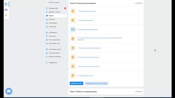Click the Дневник успеха icon
Viewport: 175px width, 98px height.
47,12
